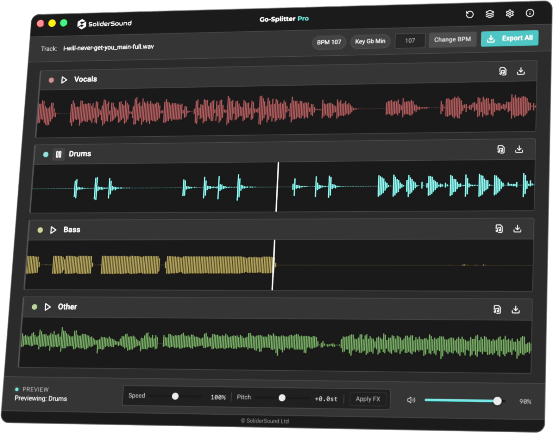
Task: Click the Bass track label
Action: (72, 230)
